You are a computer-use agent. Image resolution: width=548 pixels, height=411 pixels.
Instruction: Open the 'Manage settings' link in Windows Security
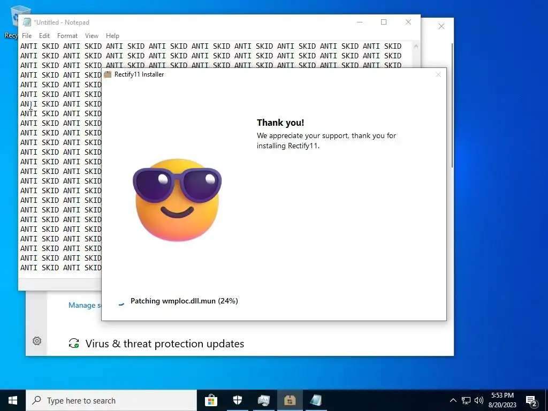tap(84, 305)
